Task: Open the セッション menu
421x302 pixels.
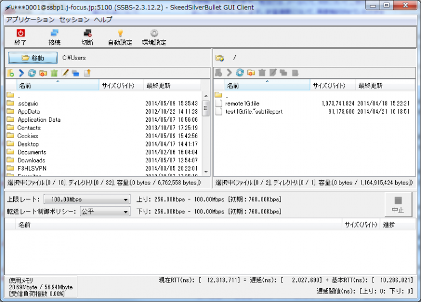Action: coord(74,20)
